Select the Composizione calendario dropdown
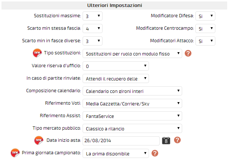The height and width of the screenshot is (162, 229). click(132, 91)
